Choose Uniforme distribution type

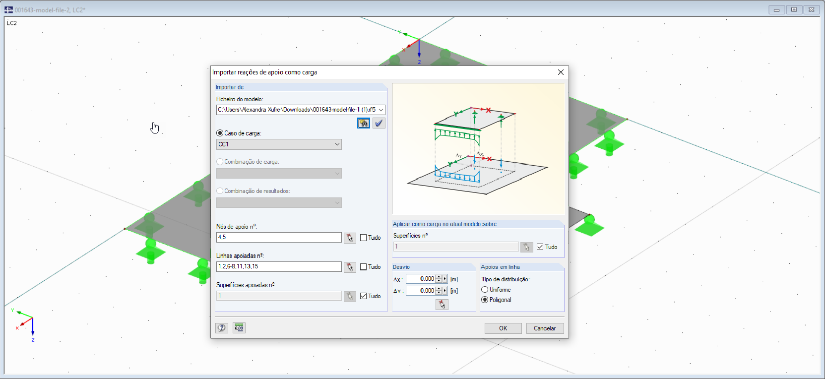point(485,290)
